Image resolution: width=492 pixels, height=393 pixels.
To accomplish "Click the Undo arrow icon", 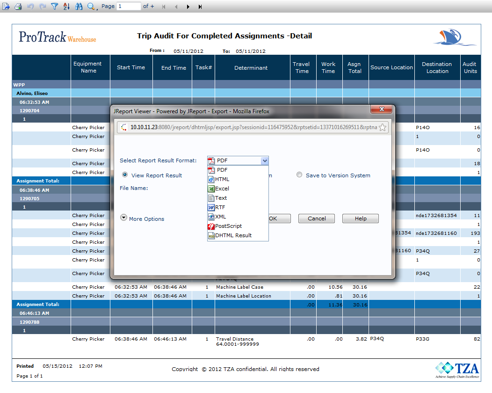I will [x=30, y=6].
